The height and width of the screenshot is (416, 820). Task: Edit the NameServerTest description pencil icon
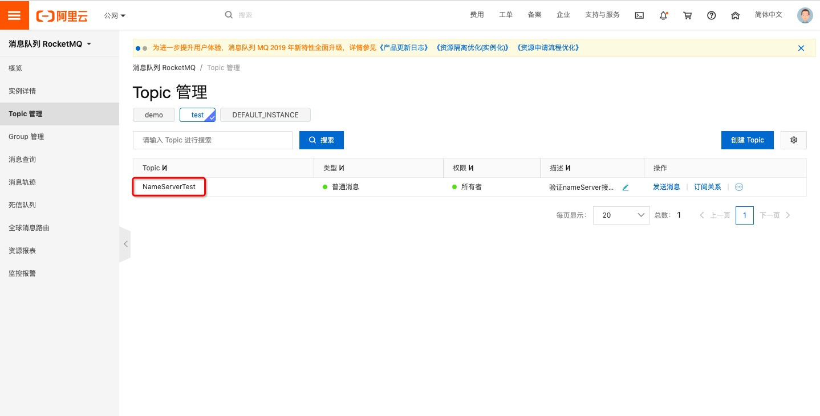(626, 187)
